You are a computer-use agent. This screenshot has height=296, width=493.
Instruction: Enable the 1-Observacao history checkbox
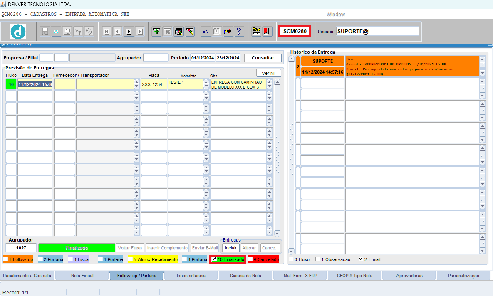tap(317, 259)
